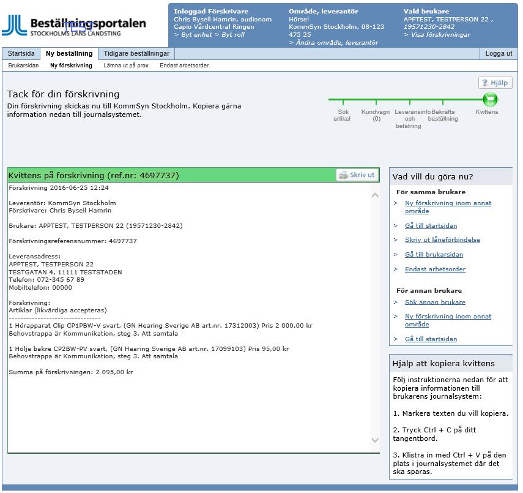Click the Vad vill du göra nu? heading

[x=432, y=177]
